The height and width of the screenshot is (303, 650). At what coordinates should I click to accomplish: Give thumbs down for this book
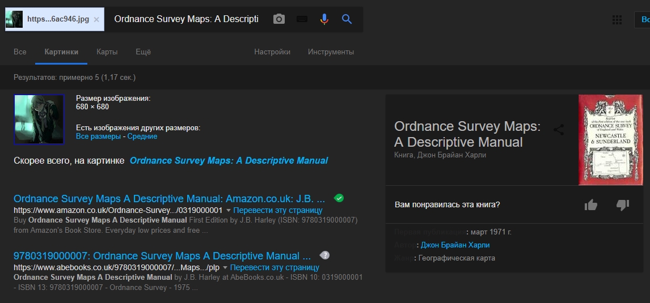click(623, 204)
